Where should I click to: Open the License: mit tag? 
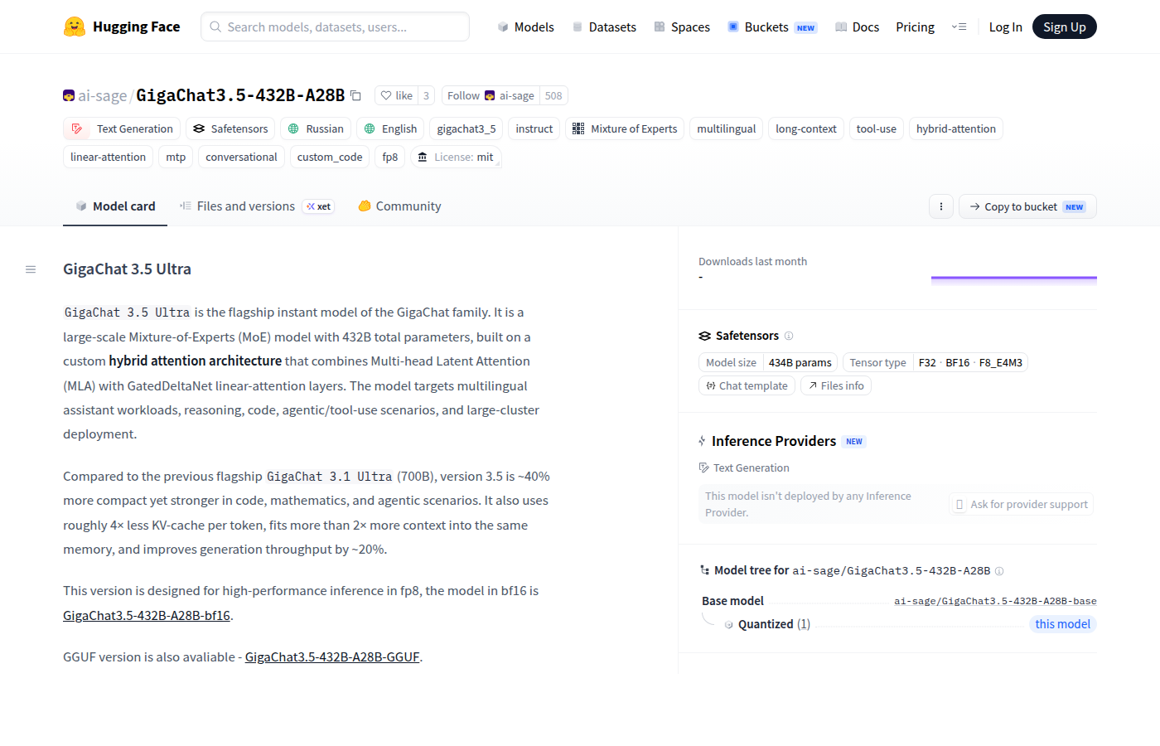click(x=456, y=157)
